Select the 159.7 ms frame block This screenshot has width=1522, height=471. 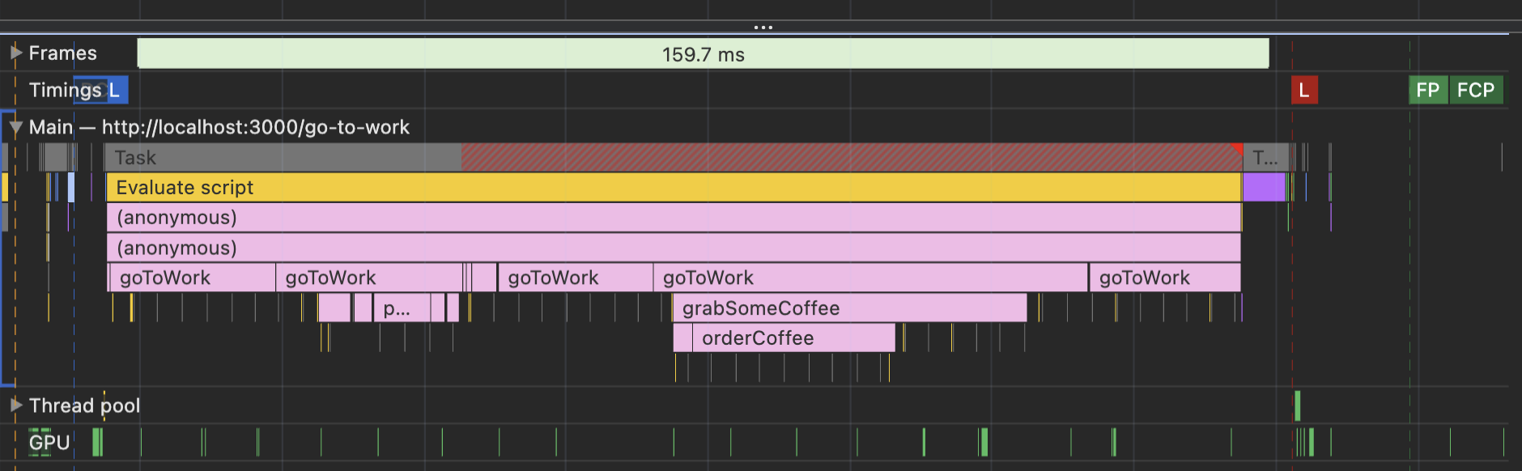(704, 55)
